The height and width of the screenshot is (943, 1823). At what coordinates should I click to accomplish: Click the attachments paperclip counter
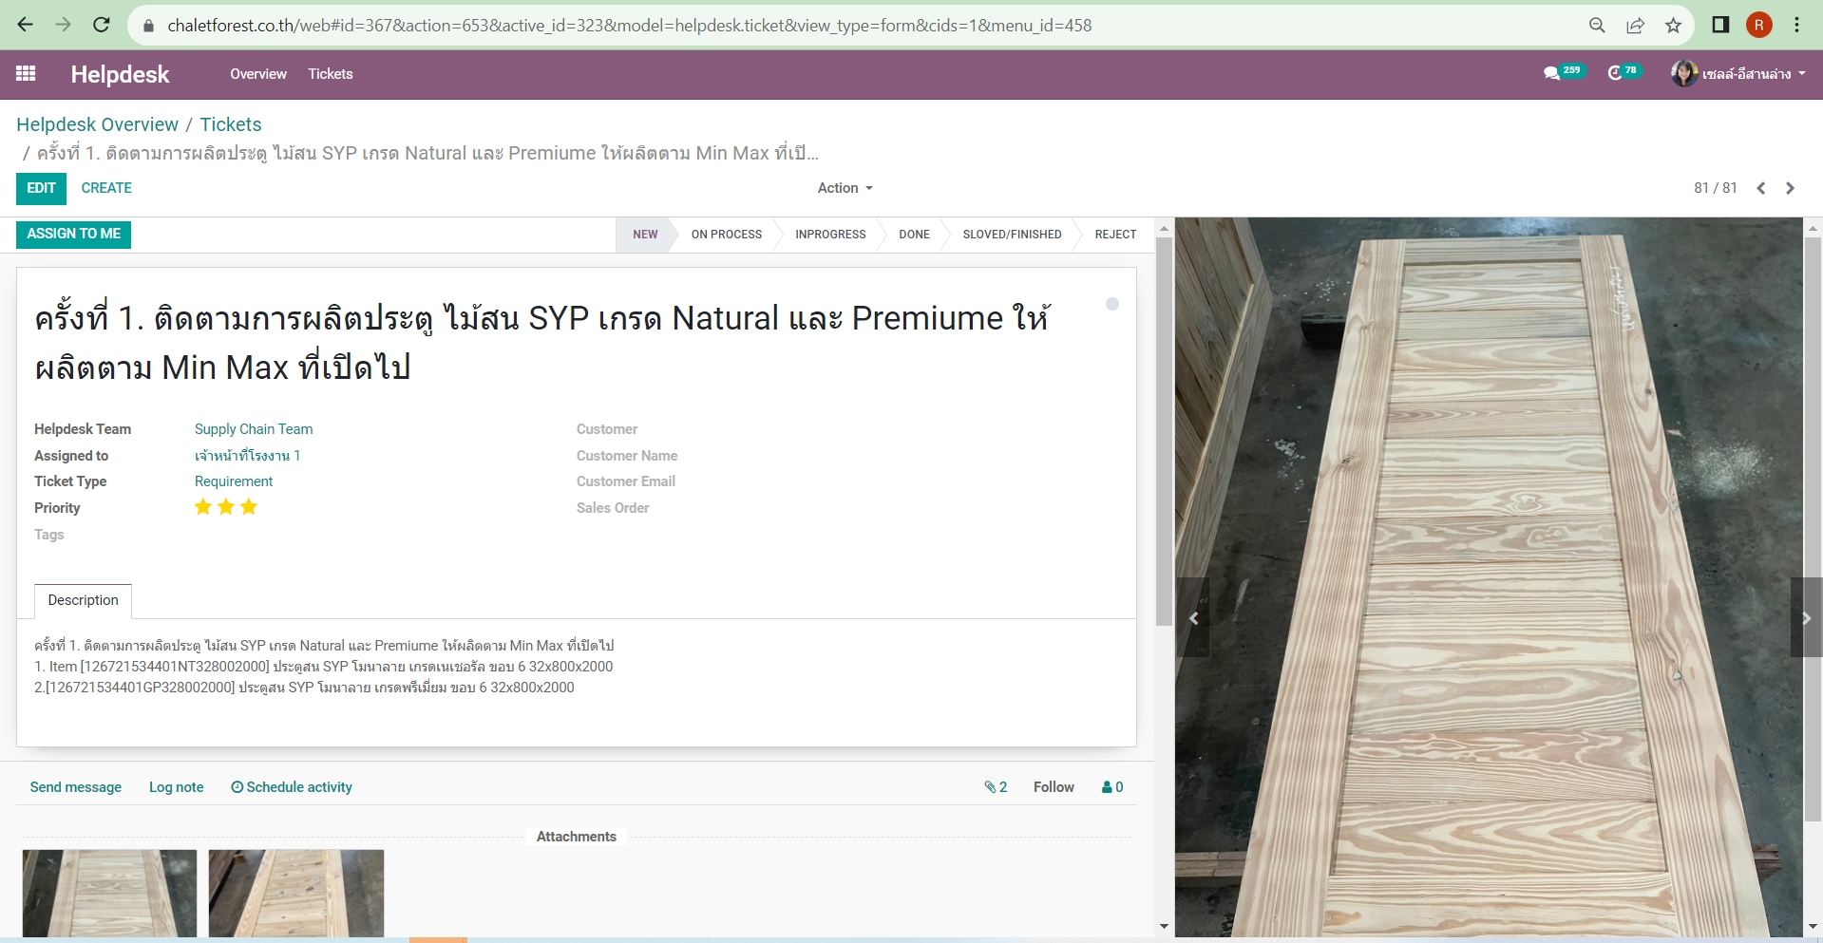(x=996, y=787)
